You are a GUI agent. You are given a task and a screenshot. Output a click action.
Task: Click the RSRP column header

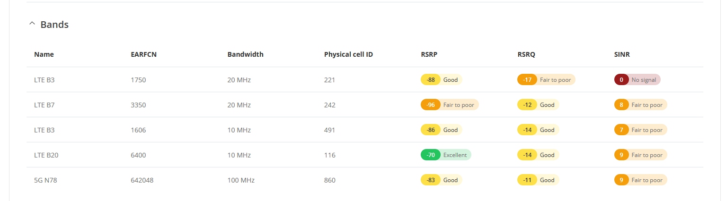[x=429, y=54]
